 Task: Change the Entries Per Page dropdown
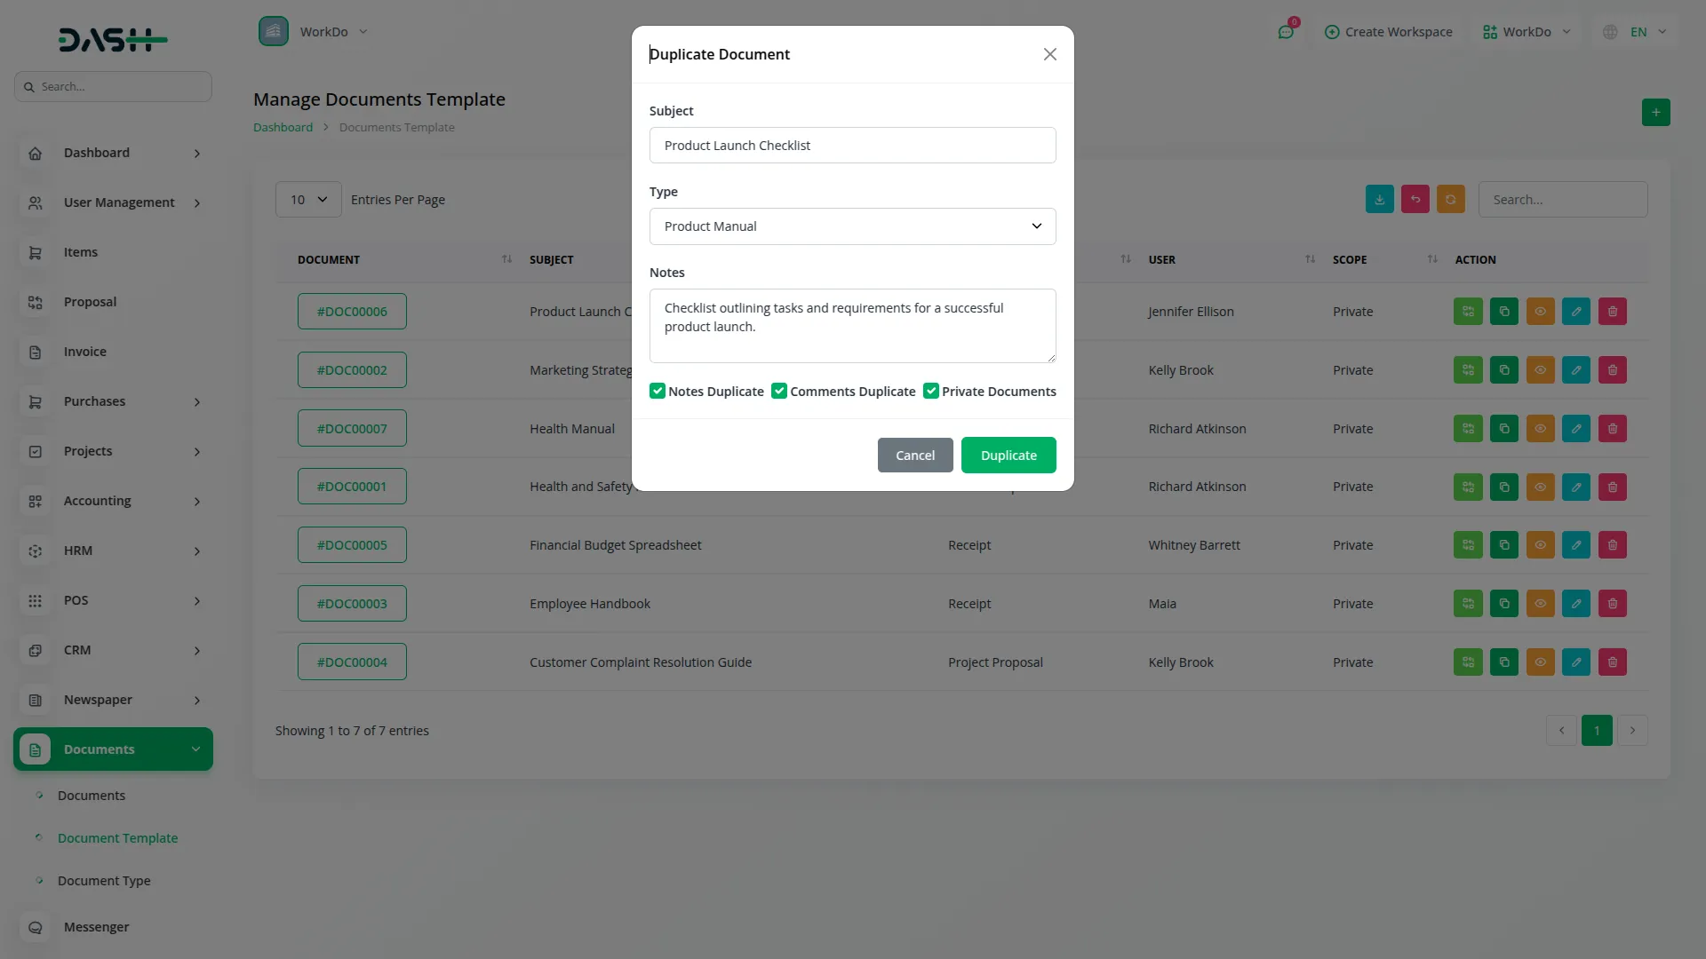pos(307,199)
